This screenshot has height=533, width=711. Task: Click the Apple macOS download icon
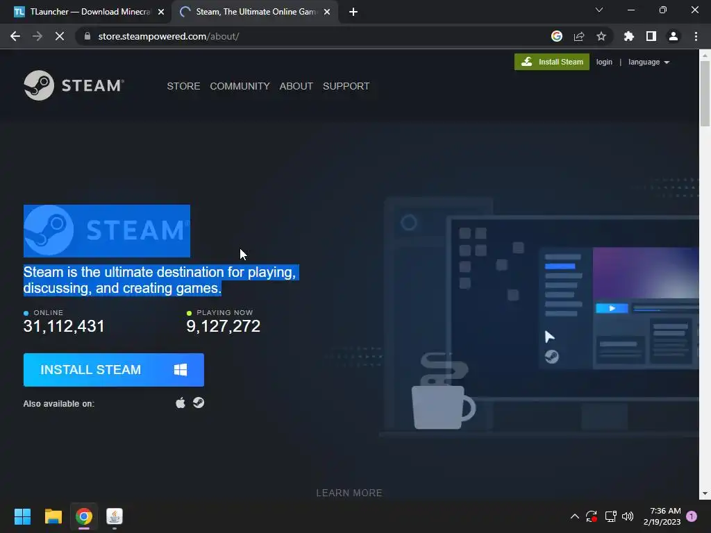click(x=181, y=403)
